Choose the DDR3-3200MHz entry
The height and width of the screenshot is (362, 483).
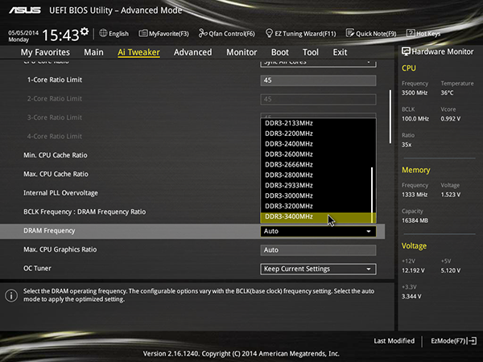coord(316,206)
